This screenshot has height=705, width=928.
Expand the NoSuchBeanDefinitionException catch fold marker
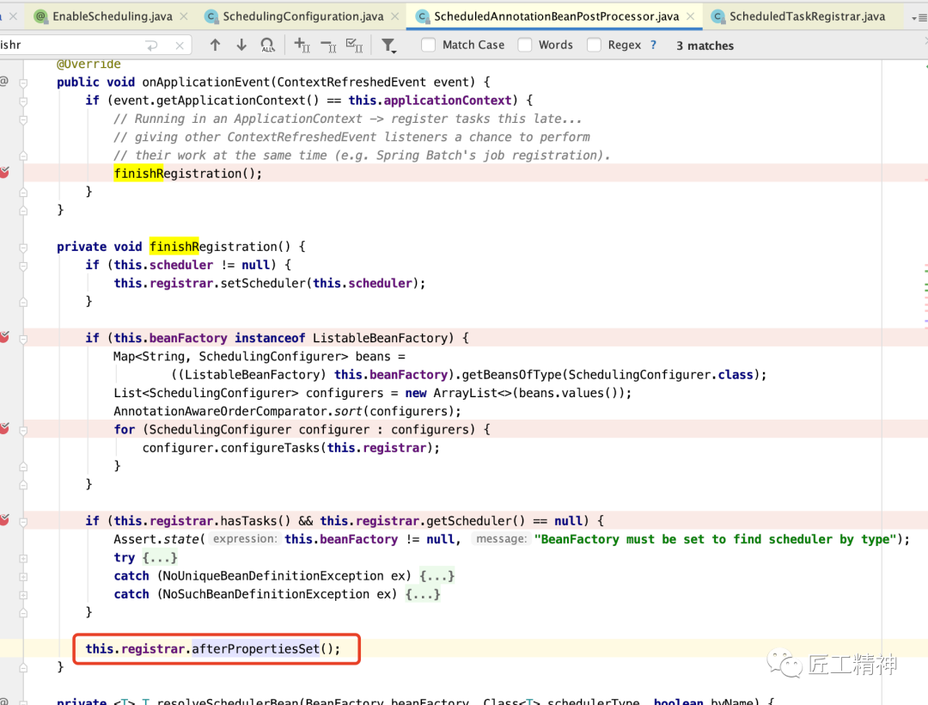click(23, 595)
